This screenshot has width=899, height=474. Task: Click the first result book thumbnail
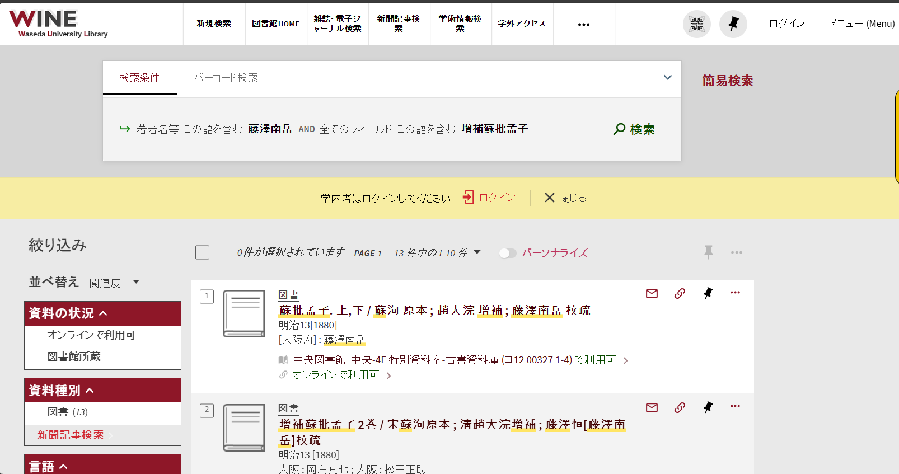tap(244, 313)
